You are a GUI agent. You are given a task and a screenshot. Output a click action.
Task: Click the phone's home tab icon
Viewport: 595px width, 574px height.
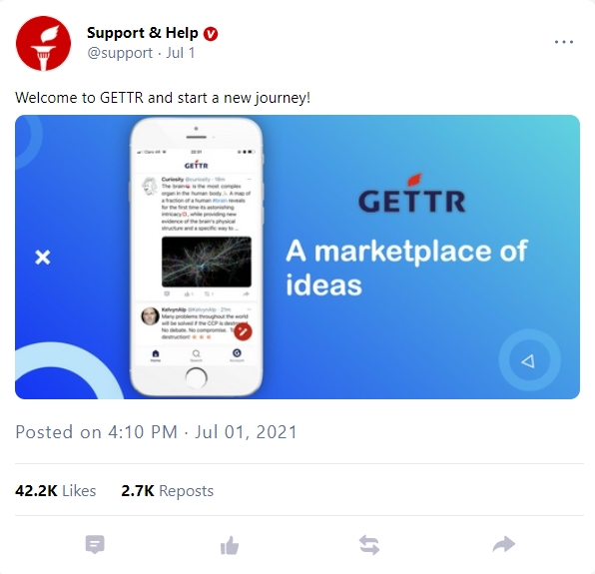click(156, 355)
